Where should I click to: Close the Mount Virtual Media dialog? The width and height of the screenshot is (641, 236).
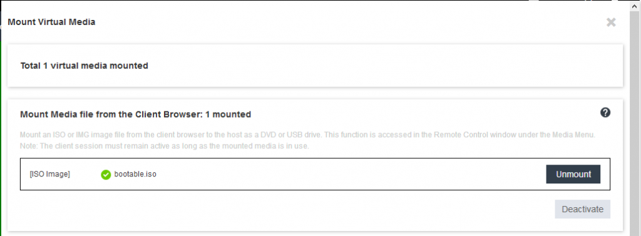611,22
